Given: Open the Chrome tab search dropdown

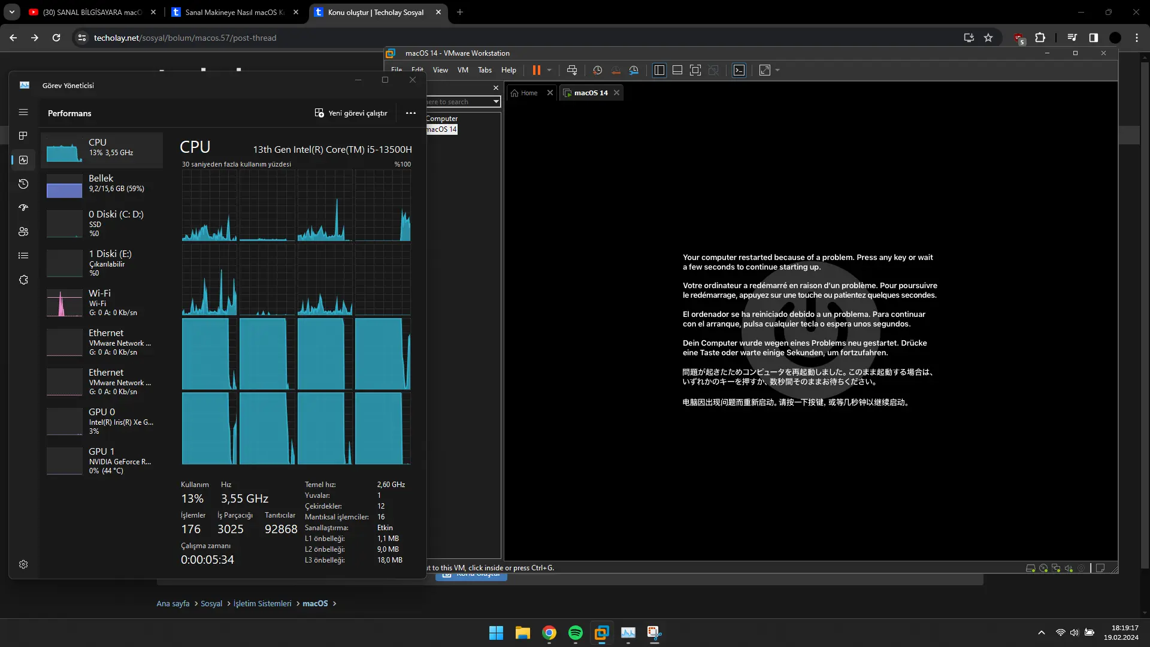Looking at the screenshot, I should [12, 12].
